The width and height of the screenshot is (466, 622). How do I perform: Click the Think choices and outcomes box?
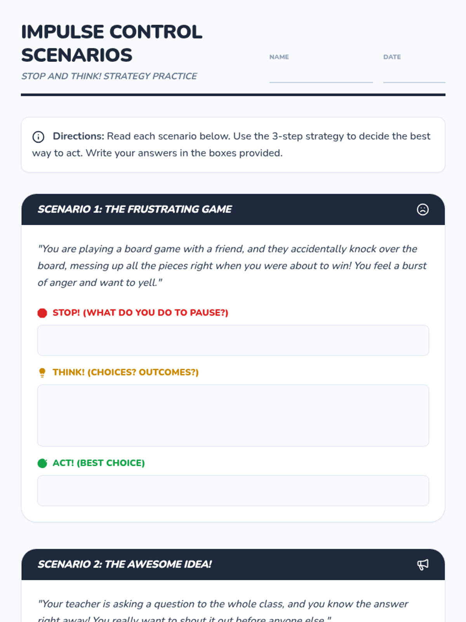coord(233,416)
